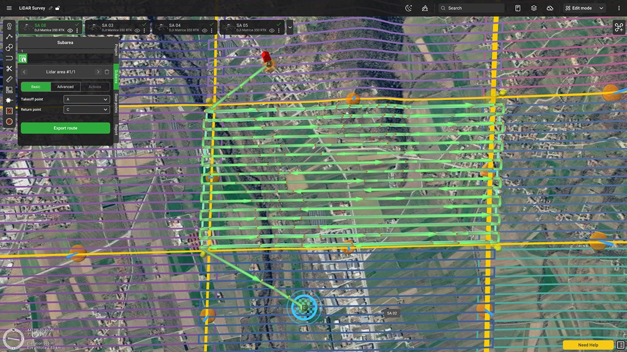This screenshot has width=627, height=352.
Task: Select the waypoint marker tool
Action: (x=9, y=26)
